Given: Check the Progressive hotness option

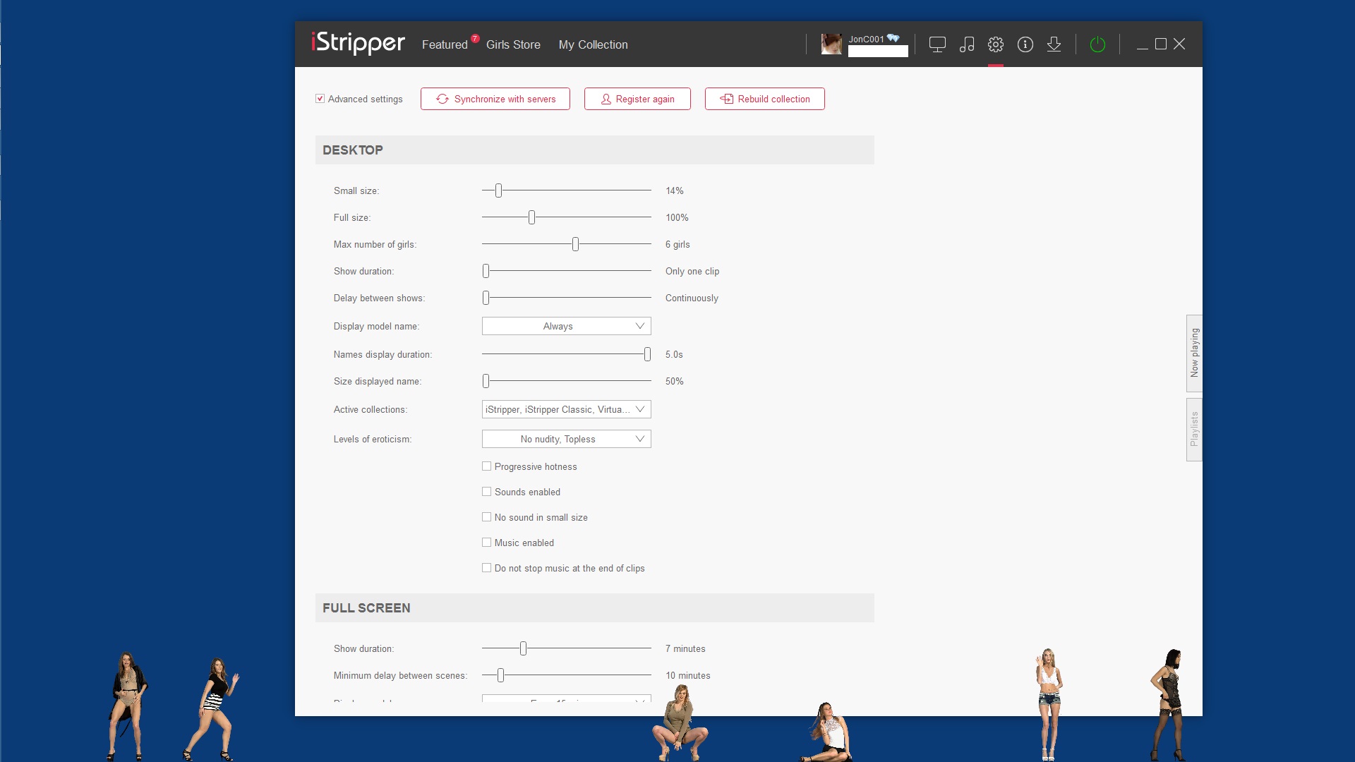Looking at the screenshot, I should point(486,466).
